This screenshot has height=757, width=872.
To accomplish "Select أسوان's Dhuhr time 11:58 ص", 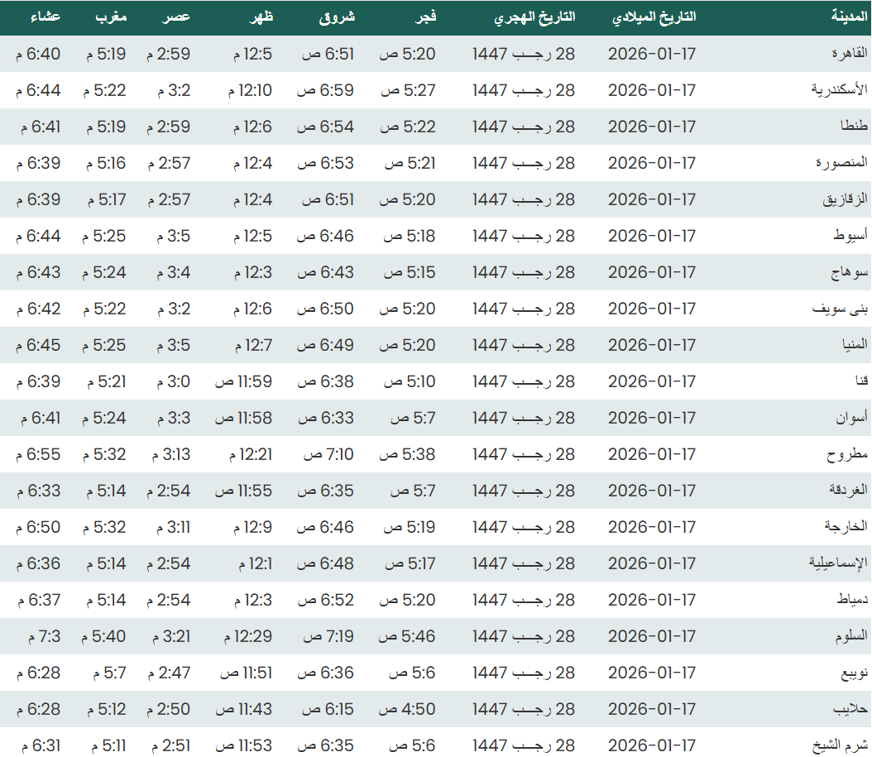I will (x=244, y=418).
